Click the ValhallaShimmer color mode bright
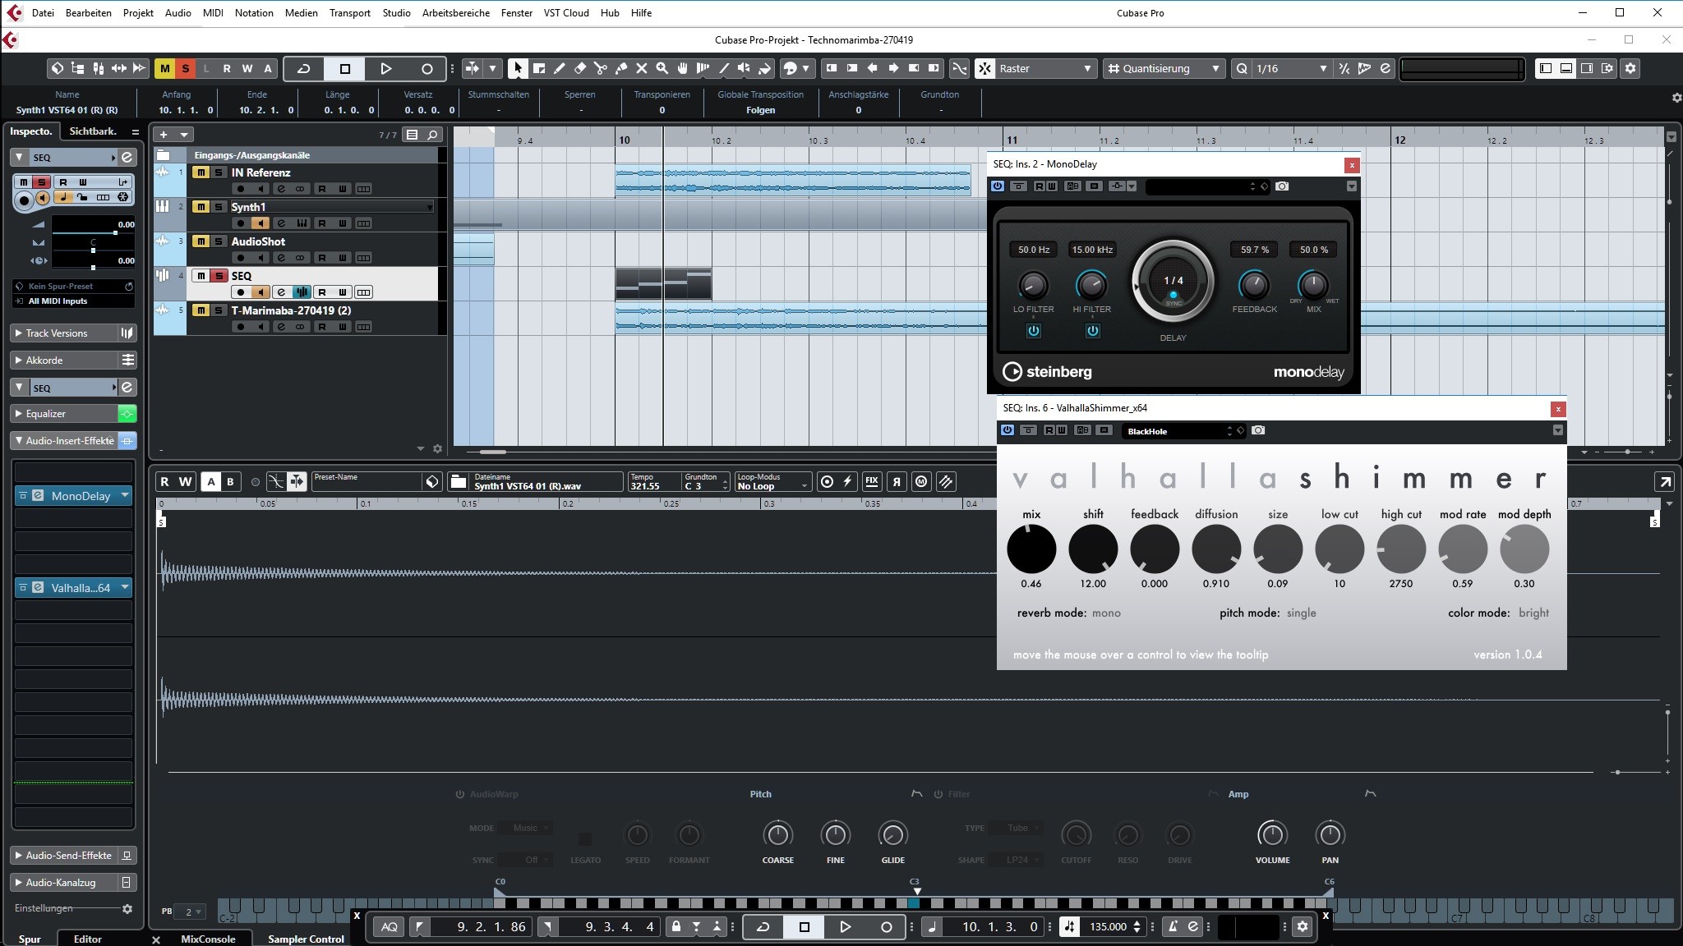Screen dimensions: 1683x946 1533,613
